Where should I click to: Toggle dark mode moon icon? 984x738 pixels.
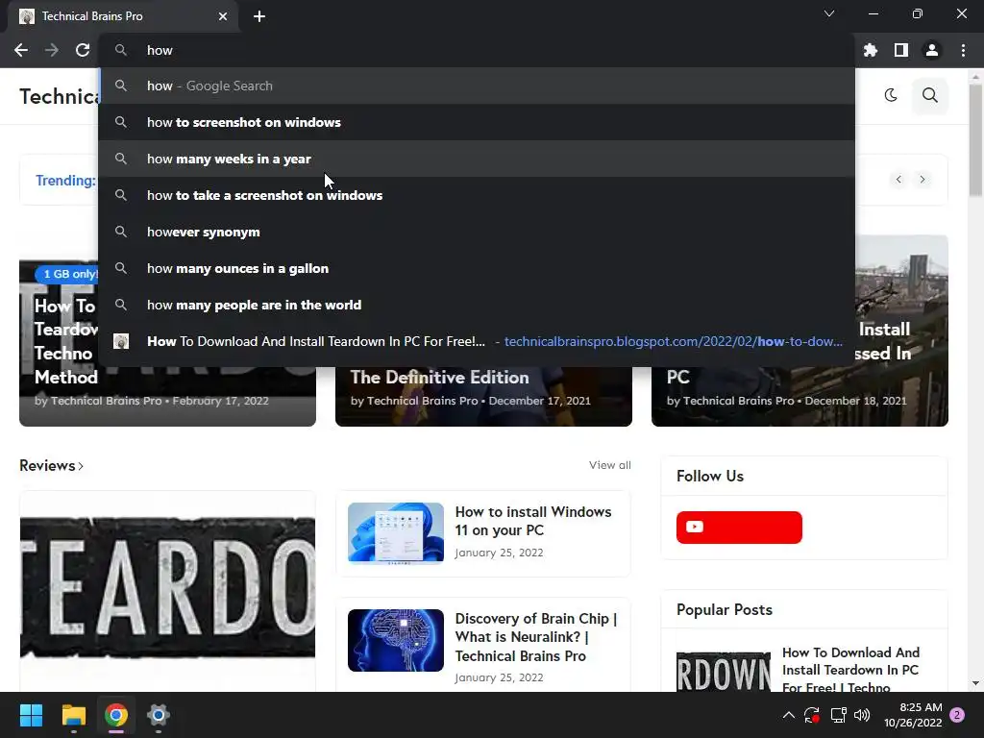(x=891, y=95)
